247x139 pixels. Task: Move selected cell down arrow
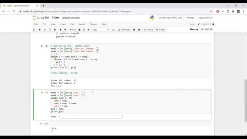click(x=65, y=30)
